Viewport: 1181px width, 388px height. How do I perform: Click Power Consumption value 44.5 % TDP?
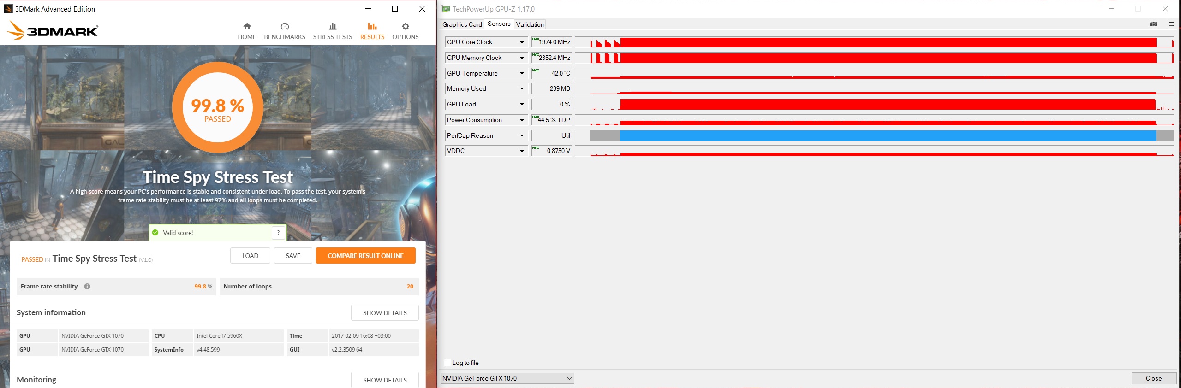[x=551, y=120]
